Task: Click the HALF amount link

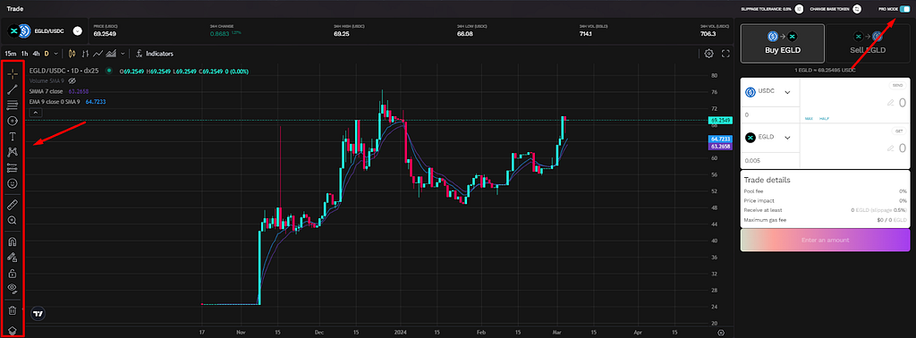Action: 824,119
